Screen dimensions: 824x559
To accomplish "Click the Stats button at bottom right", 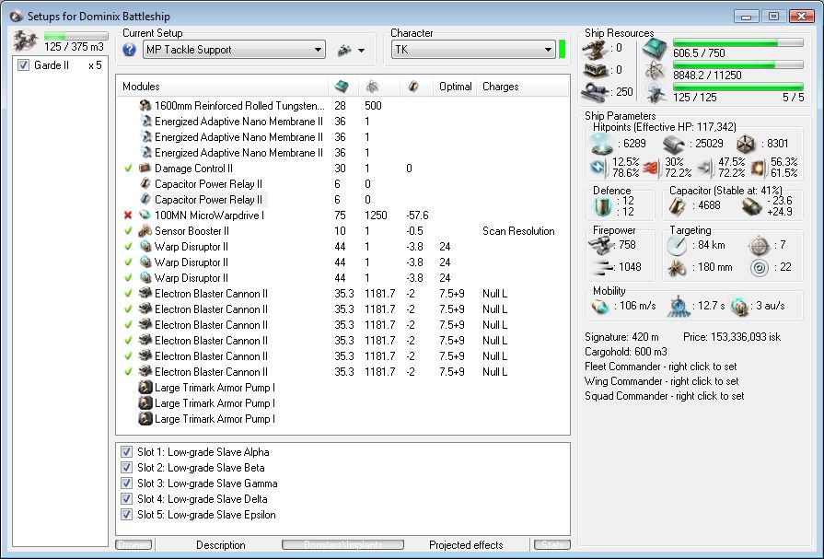I will pos(552,545).
